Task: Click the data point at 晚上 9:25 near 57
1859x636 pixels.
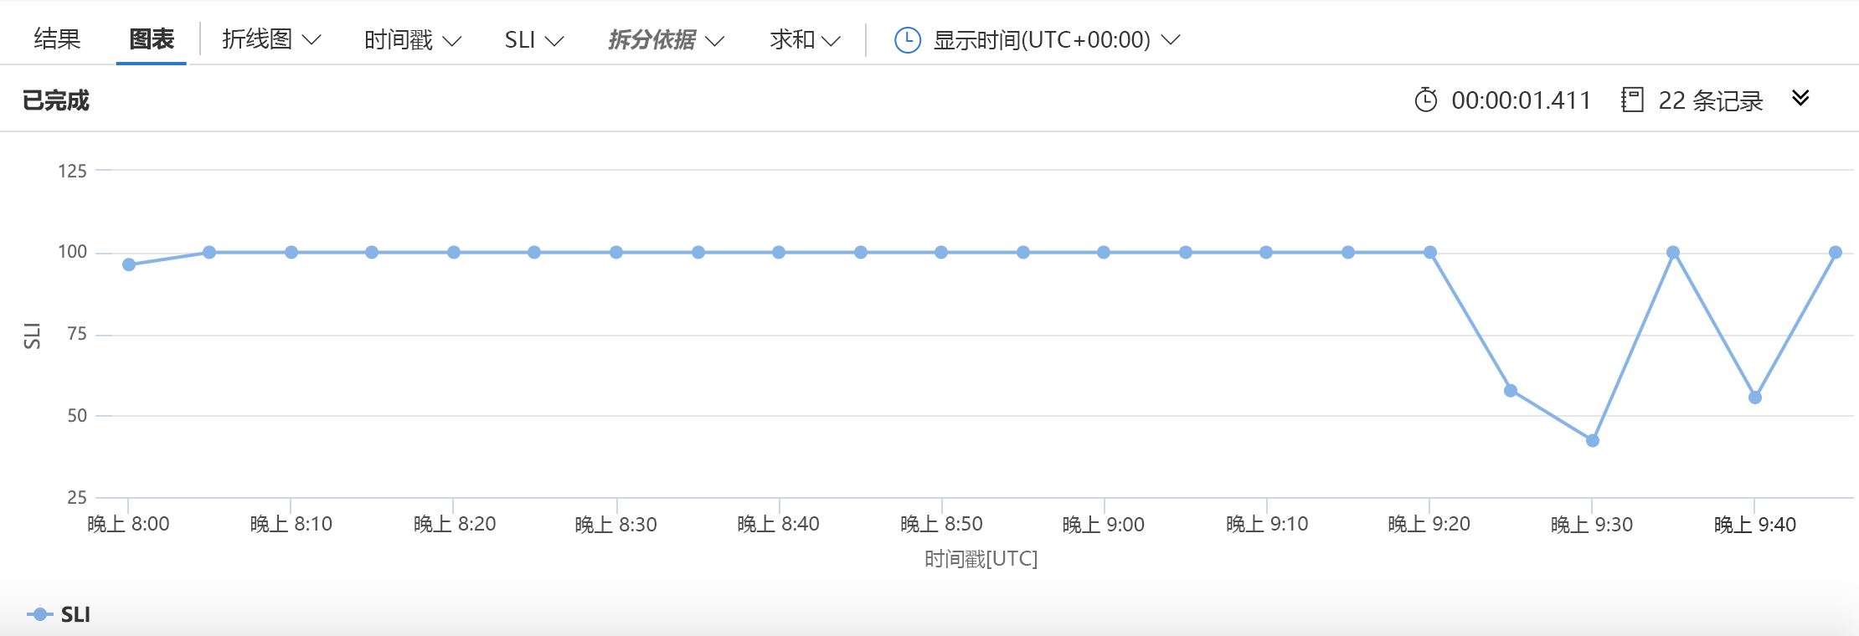Action: coord(1511,390)
